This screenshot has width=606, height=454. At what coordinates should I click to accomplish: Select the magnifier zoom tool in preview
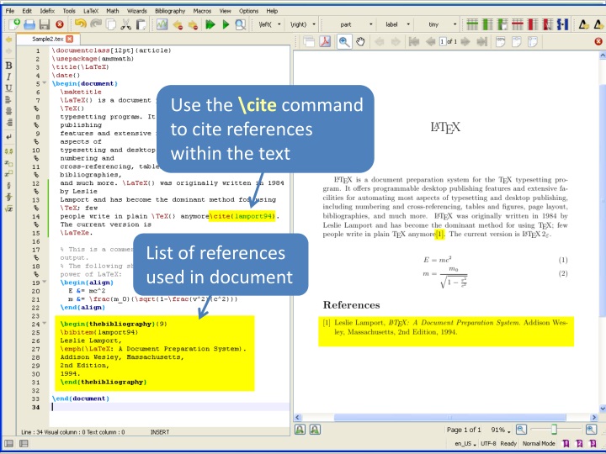(344, 41)
